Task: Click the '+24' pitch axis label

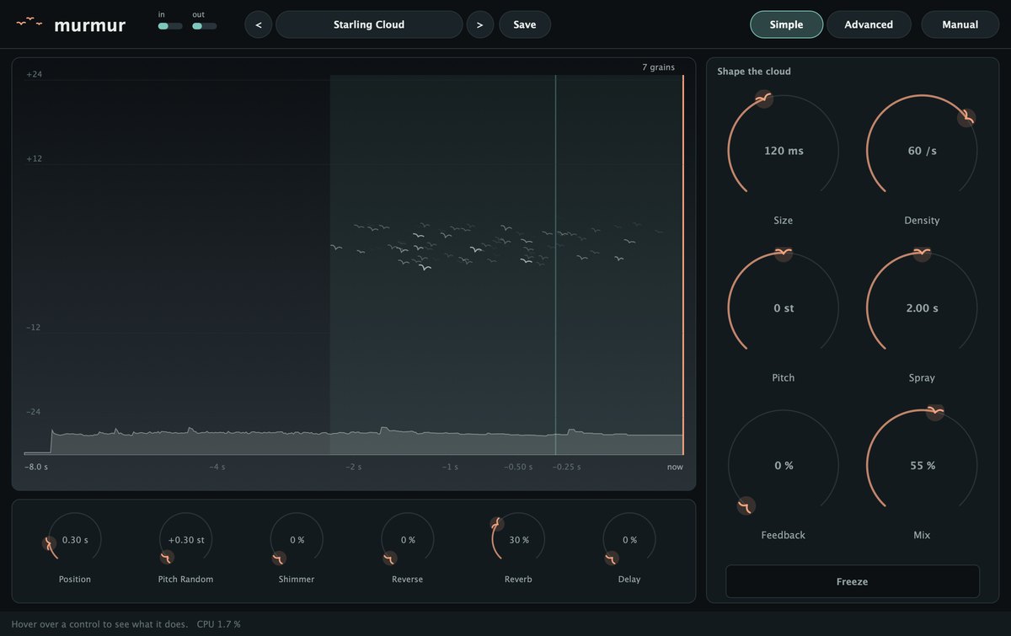Action: click(34, 74)
